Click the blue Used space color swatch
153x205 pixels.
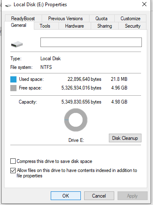pos(13,79)
